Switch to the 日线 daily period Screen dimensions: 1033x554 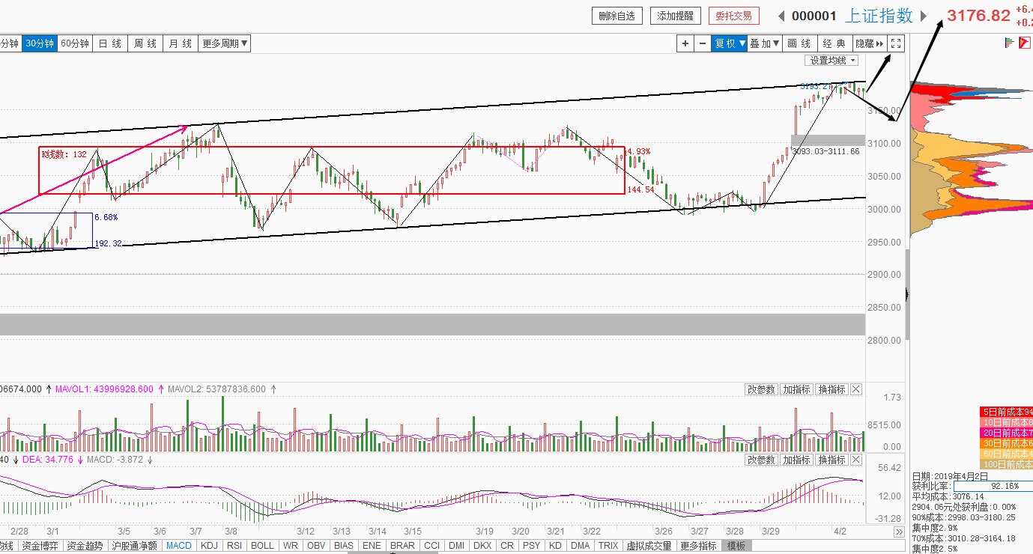[x=110, y=43]
